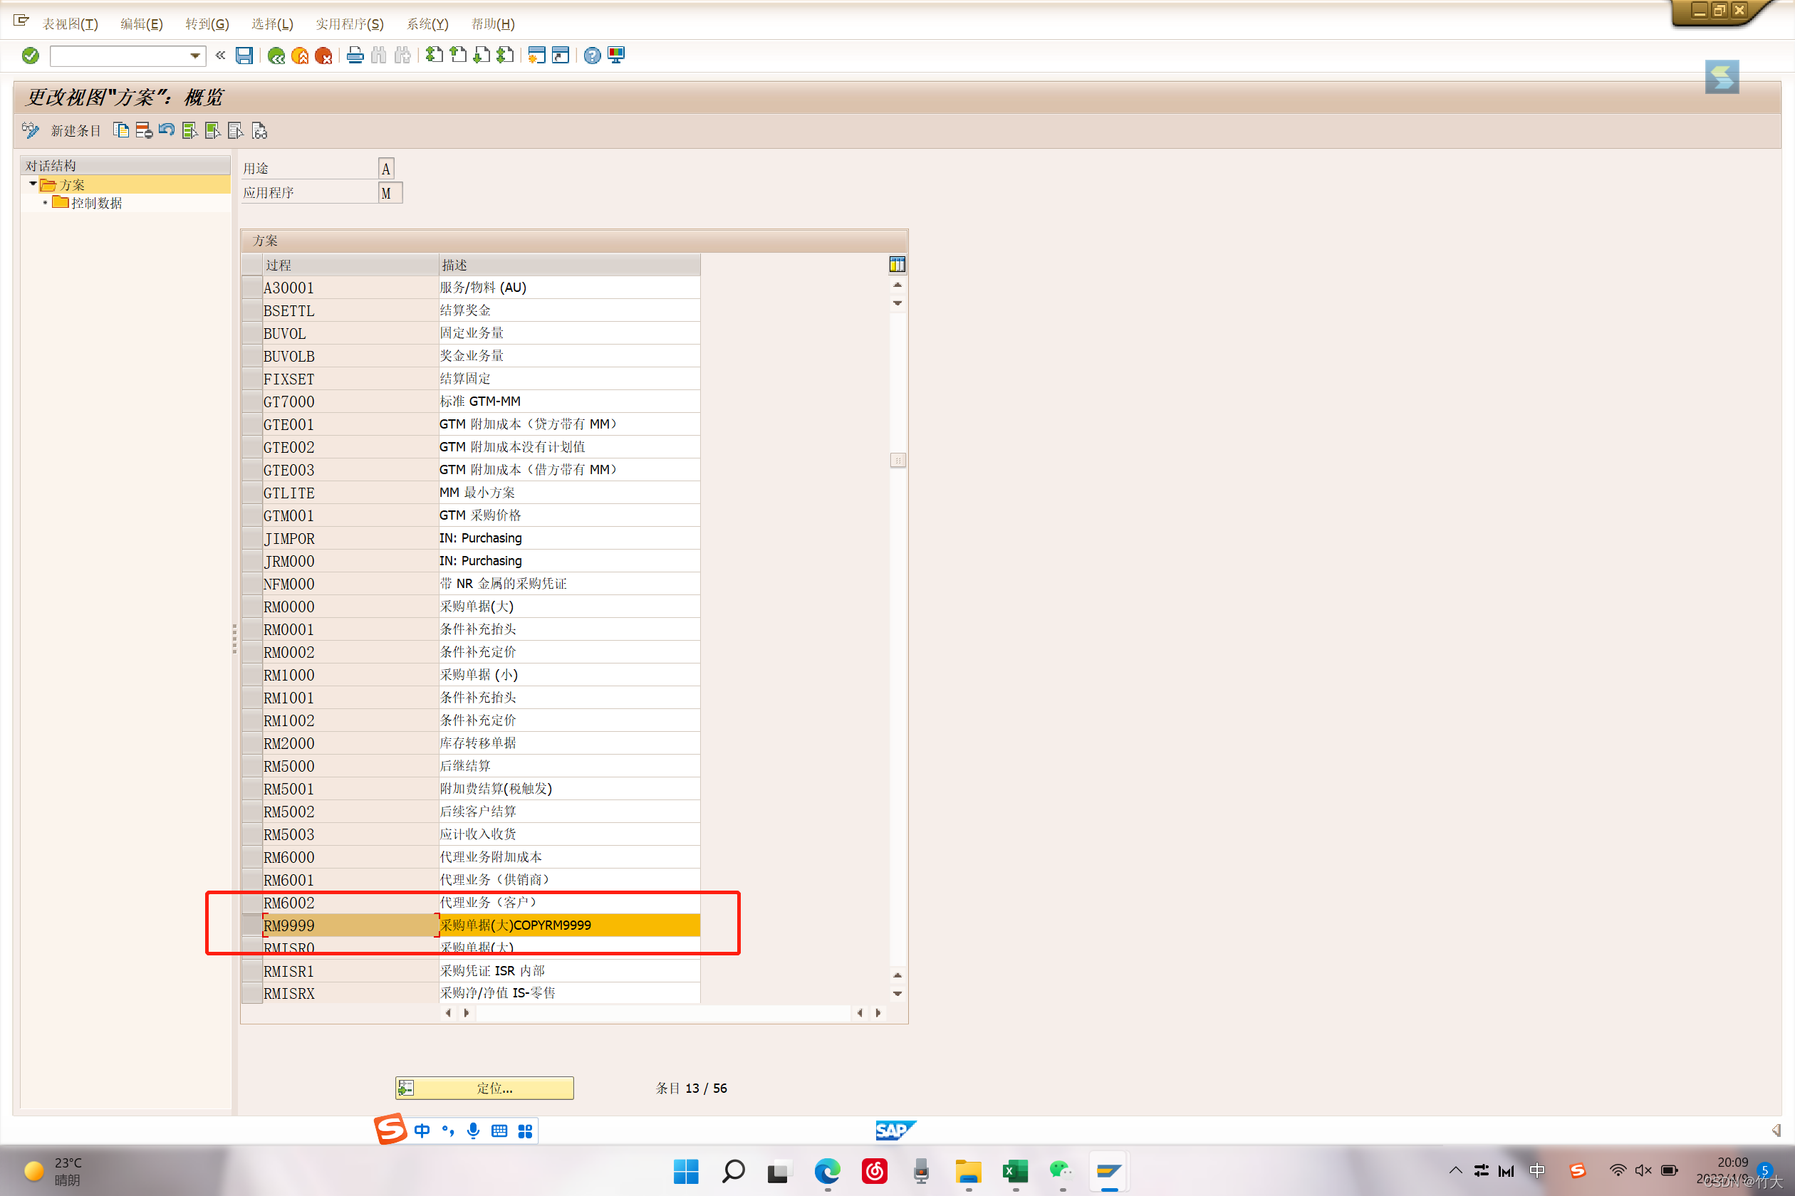
Task: Select the 控制数据 tree folder
Action: pos(95,203)
